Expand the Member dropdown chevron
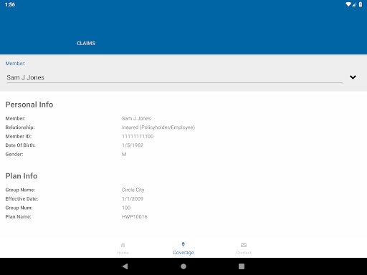The width and height of the screenshot is (367, 275). coord(353,77)
